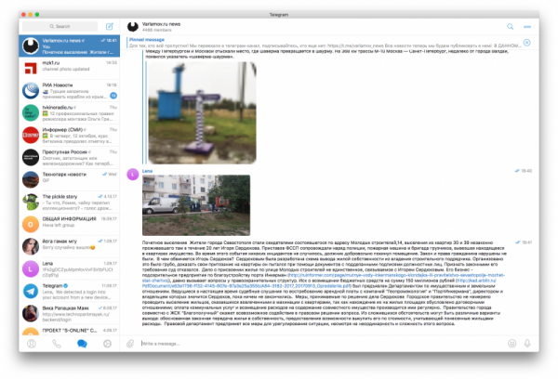The width and height of the screenshot is (558, 379).
Task: Open the photo of van near building
Action: point(196,205)
